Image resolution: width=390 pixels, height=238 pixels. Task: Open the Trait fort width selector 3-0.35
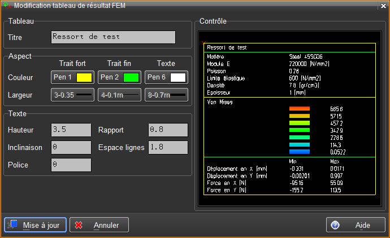click(x=72, y=95)
